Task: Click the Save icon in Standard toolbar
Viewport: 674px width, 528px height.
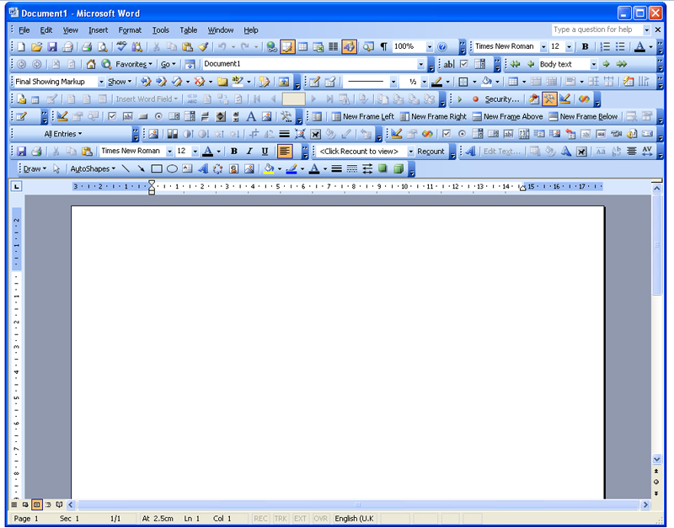Action: pos(52,47)
